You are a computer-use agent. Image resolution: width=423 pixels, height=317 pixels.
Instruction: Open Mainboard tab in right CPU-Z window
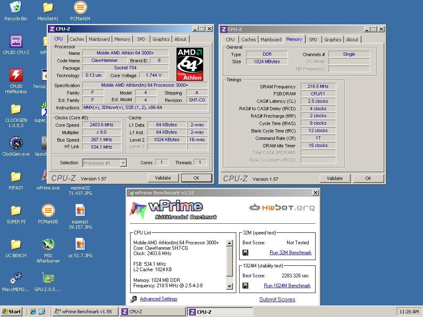click(x=271, y=40)
